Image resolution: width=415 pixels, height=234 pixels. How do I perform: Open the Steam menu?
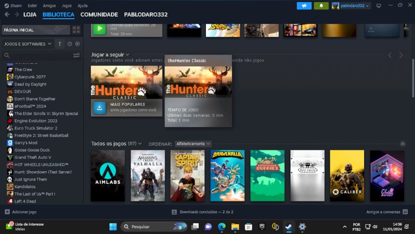[13, 6]
